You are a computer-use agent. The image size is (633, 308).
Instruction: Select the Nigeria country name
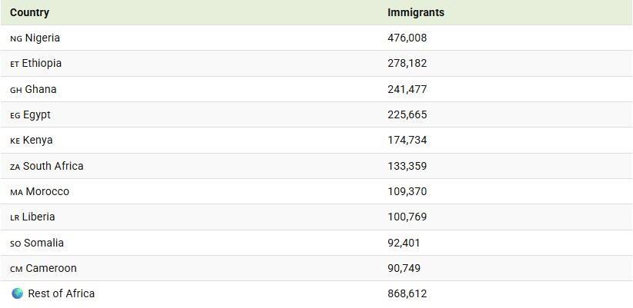pos(42,38)
